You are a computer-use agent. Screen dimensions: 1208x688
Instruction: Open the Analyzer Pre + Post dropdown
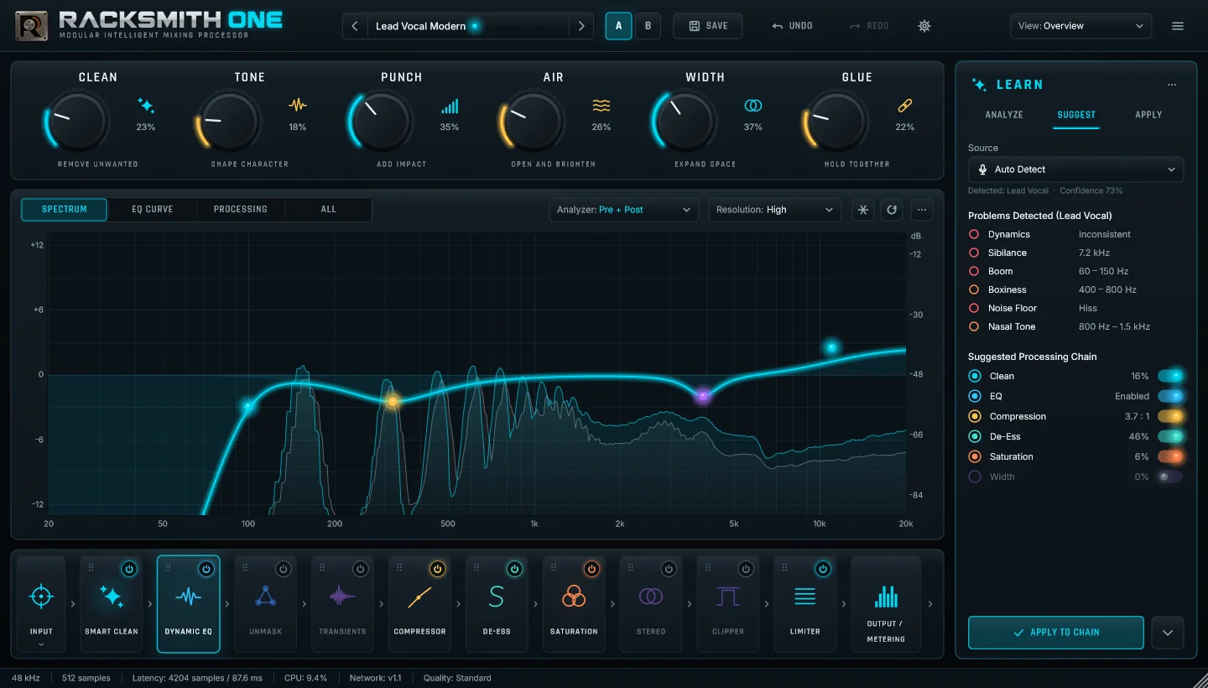click(x=624, y=210)
